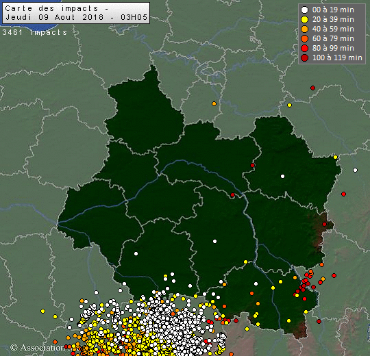Screen dimensions: 370x356
Task: Click the '100 à 119 min' legend label
Action: [337, 58]
